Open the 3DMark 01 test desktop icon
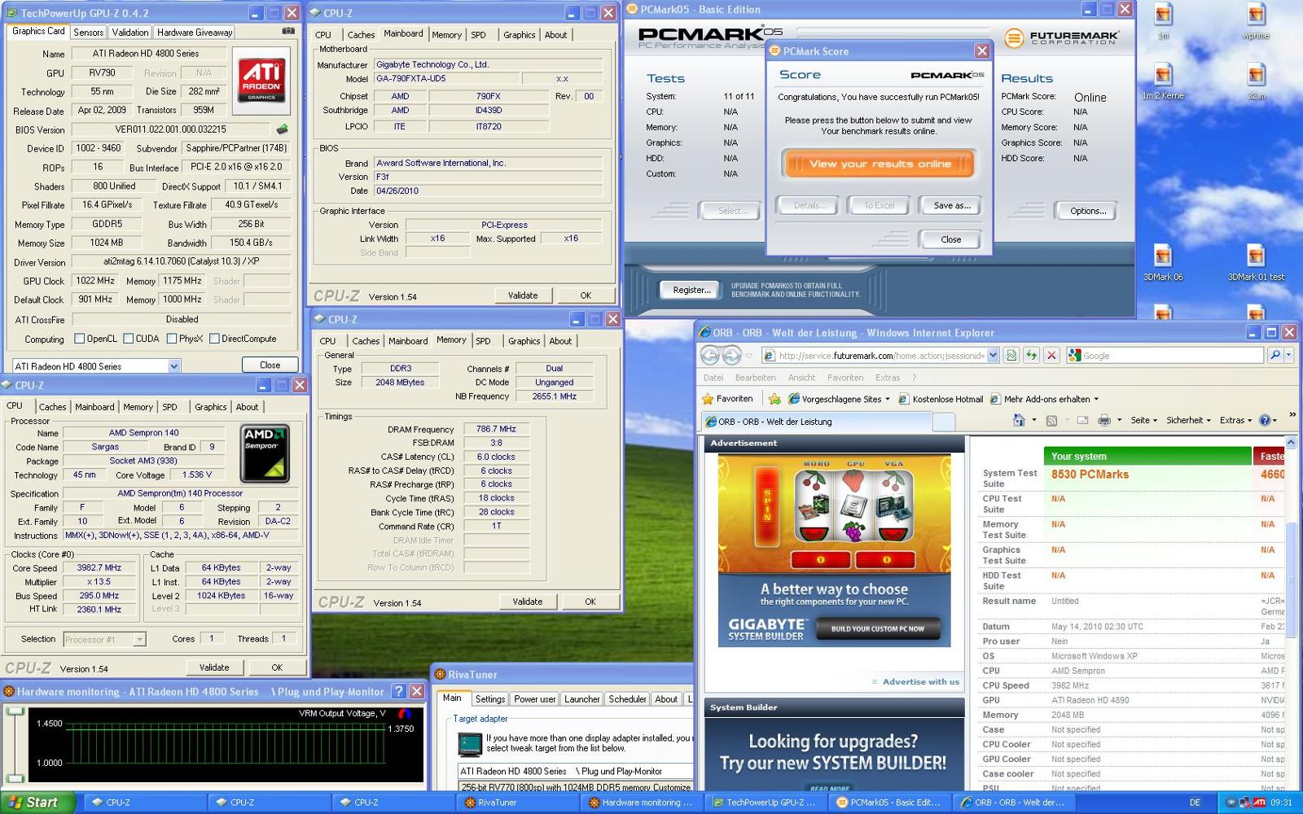This screenshot has width=1303, height=814. (1256, 263)
